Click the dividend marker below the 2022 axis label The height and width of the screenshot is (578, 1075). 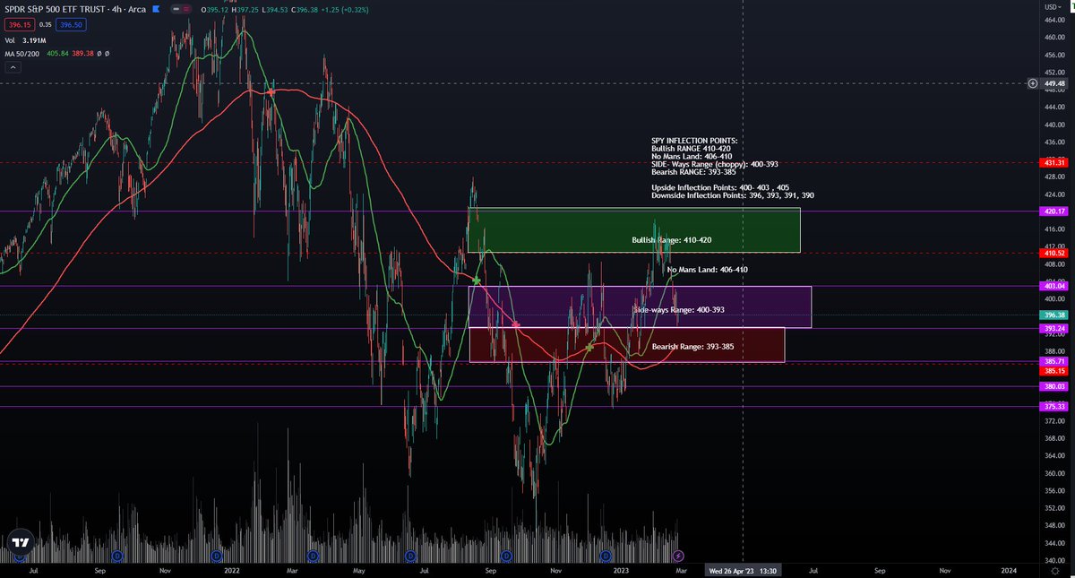215,556
